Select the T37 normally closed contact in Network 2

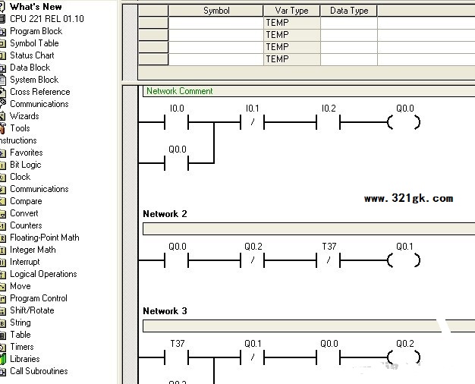coord(329,260)
